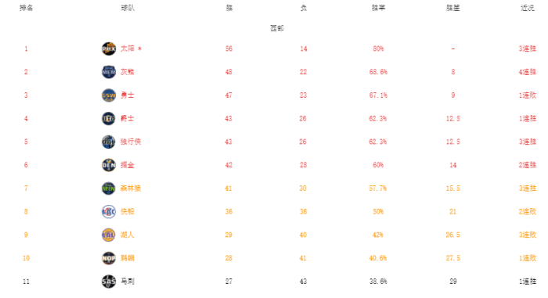Click the Phoenix Suns PHX team logo
The image size is (548, 298).
[109, 49]
